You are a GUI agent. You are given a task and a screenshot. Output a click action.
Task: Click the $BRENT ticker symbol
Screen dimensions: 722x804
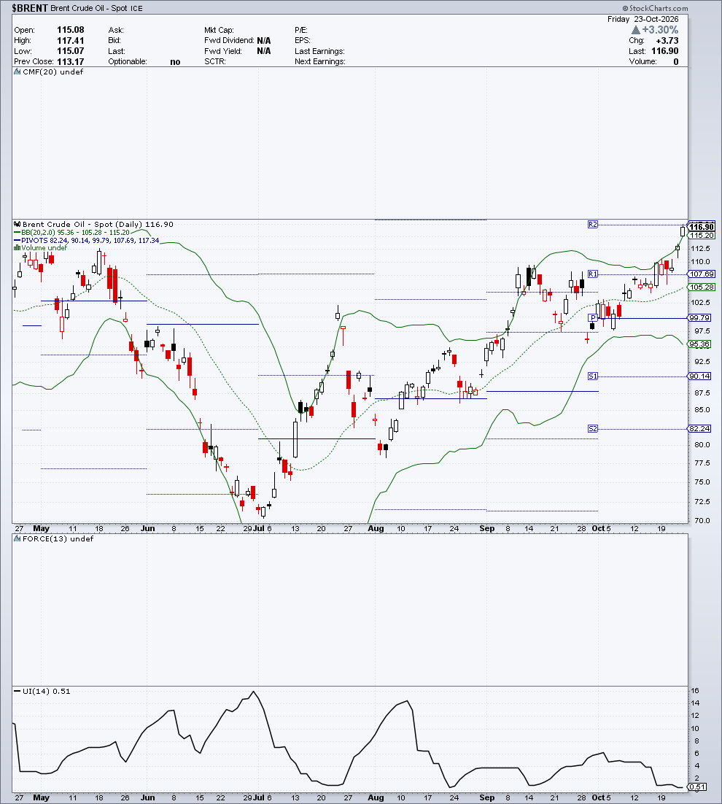[x=30, y=8]
